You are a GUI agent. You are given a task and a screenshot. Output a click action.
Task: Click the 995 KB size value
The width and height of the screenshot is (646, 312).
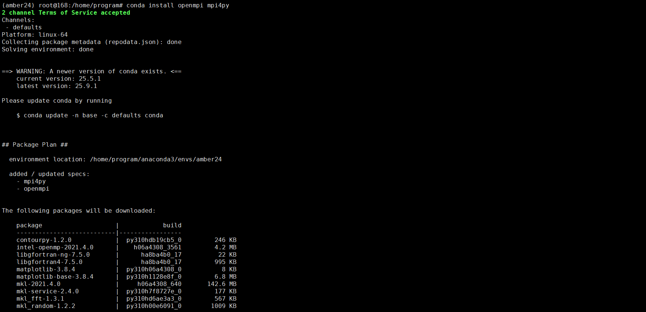tap(226, 262)
